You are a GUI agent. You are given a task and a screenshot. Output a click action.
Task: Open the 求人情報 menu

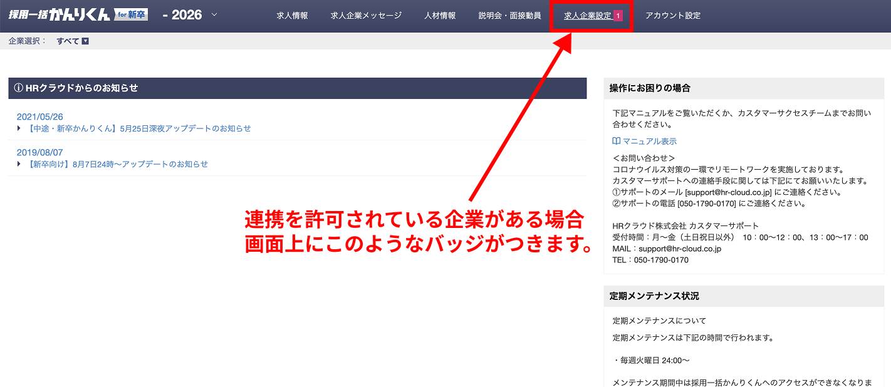click(x=292, y=16)
